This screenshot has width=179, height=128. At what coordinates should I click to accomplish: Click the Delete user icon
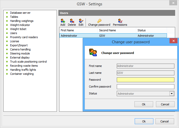tap(72, 21)
